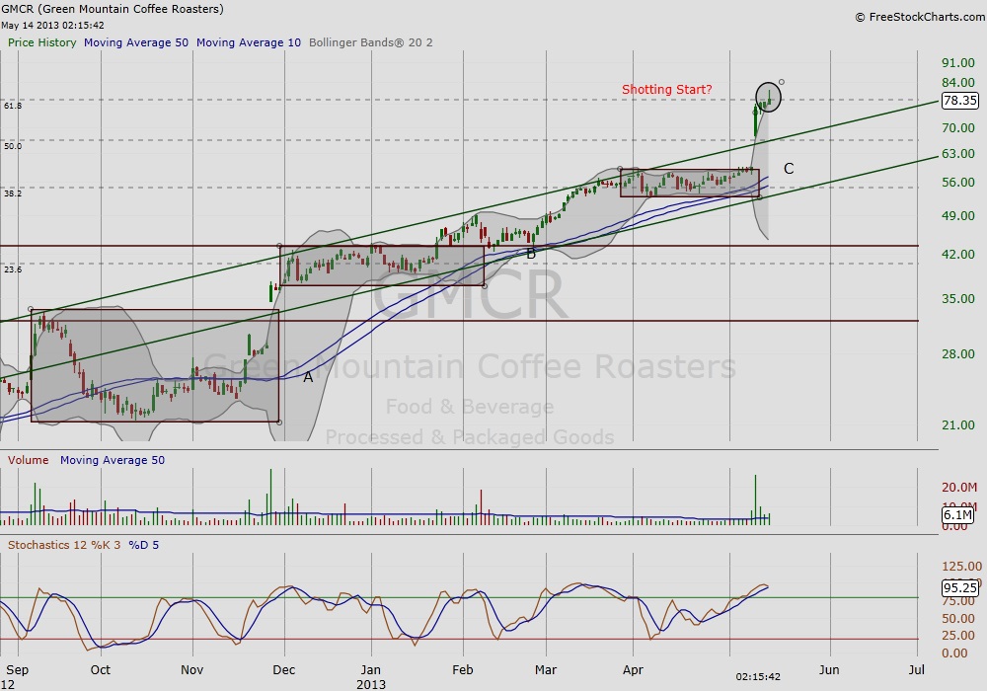Click the 21.00 price axis label

pos(958,425)
